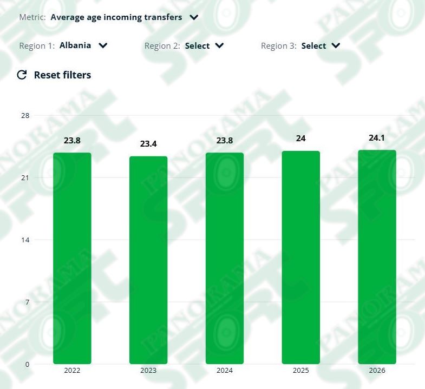
Task: Click the circular reset arrow icon
Action: click(22, 75)
